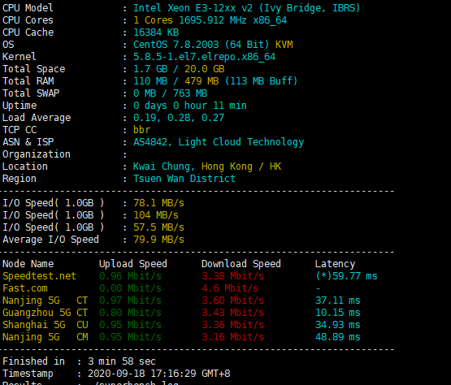Click the Speedtest.net node name
Viewport: 451px width, 385px height.
click(39, 276)
